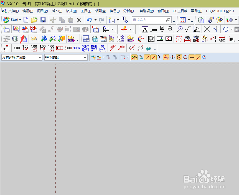Open the 编辑(E) menu
Image resolution: width=239 pixels, height=195 pixels.
pos(28,11)
